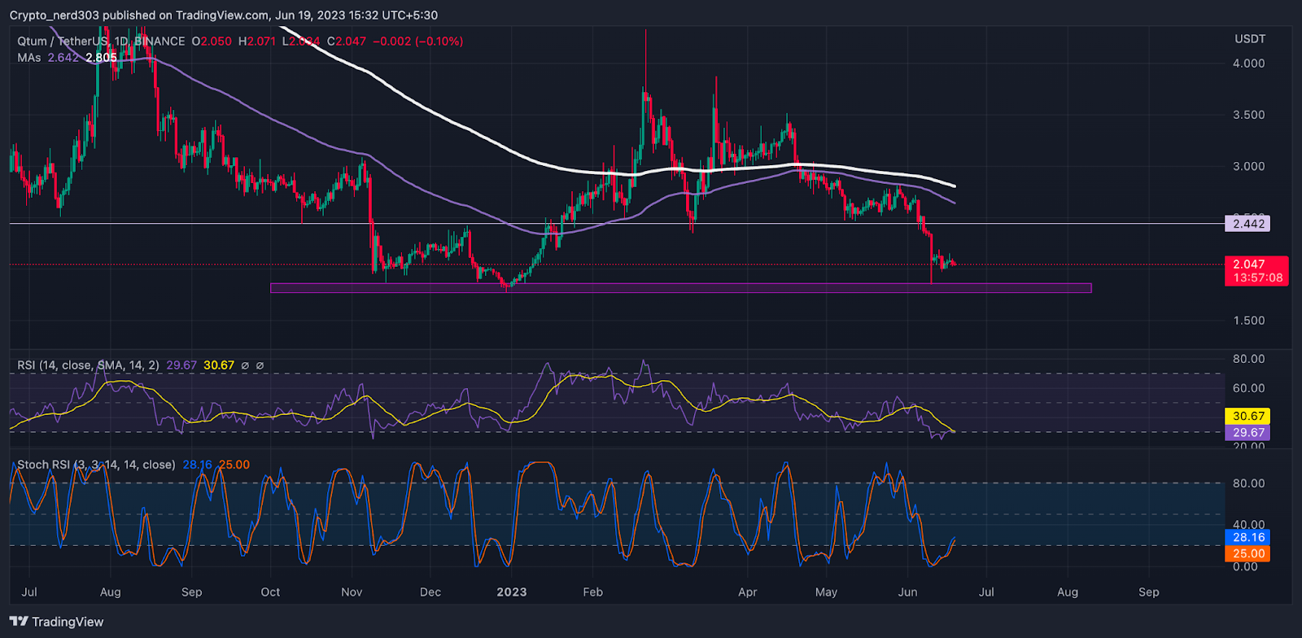
Task: Click the 3.000 price axis label
Action: coord(1249,166)
